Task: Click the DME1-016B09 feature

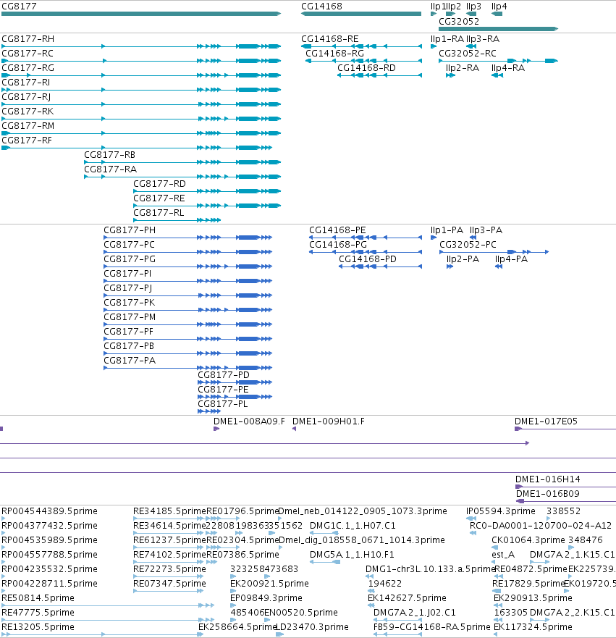Action: point(566,501)
